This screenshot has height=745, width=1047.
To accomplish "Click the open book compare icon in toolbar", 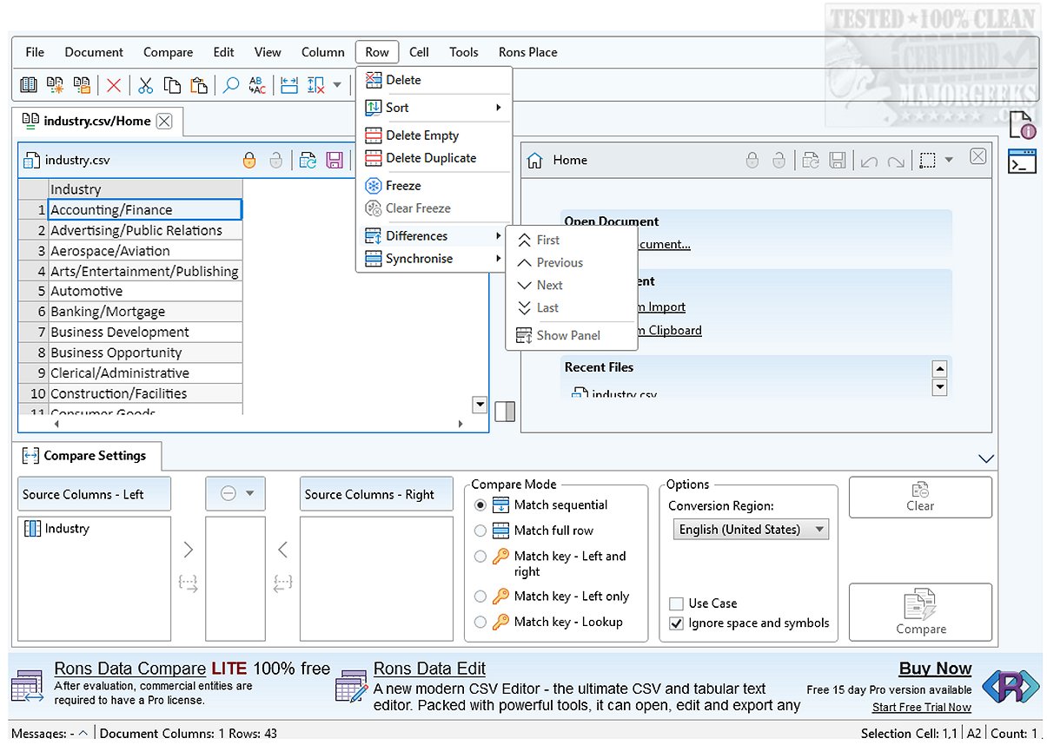I will click(x=29, y=85).
